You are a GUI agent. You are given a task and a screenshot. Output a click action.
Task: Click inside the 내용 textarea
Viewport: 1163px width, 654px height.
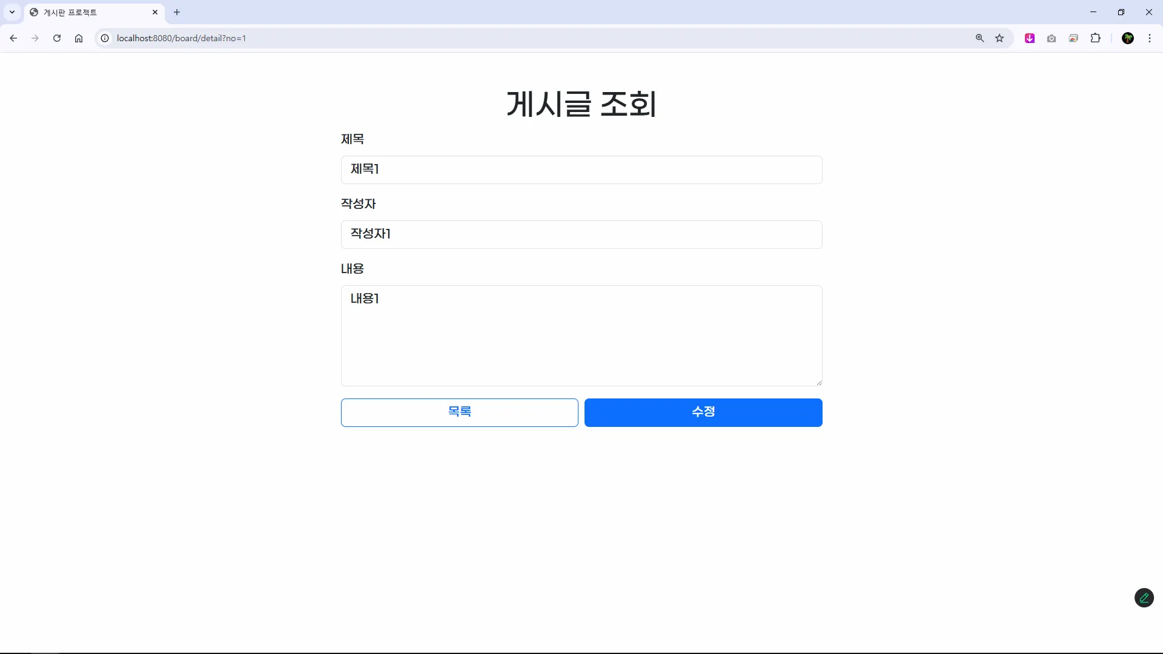[x=581, y=335]
